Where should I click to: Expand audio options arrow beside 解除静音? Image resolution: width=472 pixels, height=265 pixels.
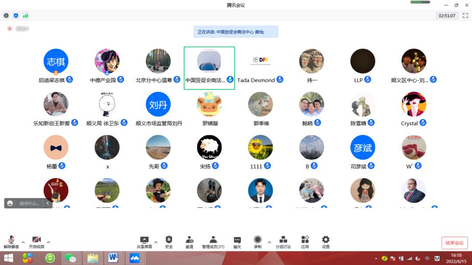(23, 242)
